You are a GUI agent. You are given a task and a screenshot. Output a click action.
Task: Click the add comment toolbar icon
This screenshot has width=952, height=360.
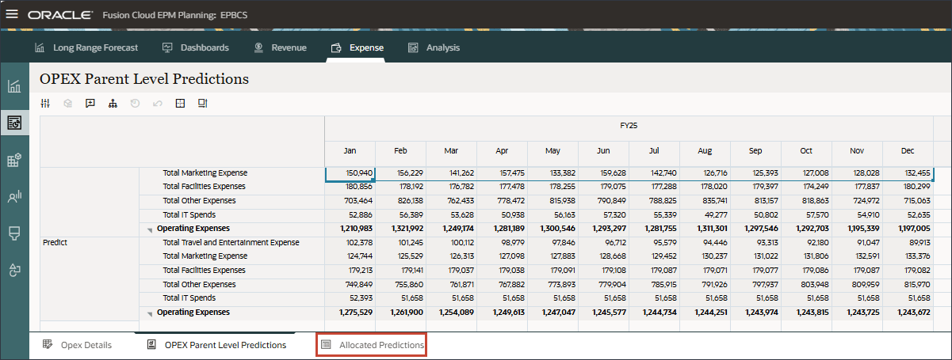pos(90,103)
